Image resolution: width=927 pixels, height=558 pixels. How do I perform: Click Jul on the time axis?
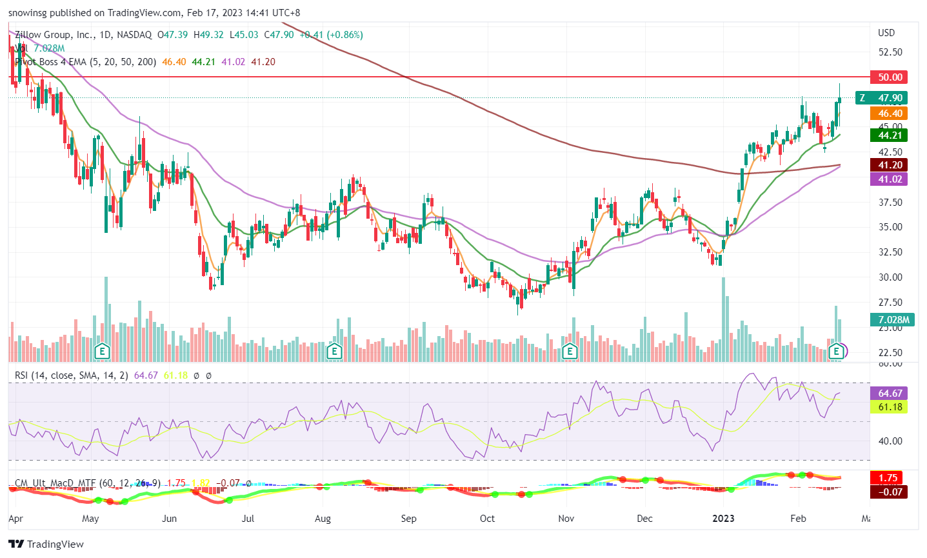[x=248, y=519]
